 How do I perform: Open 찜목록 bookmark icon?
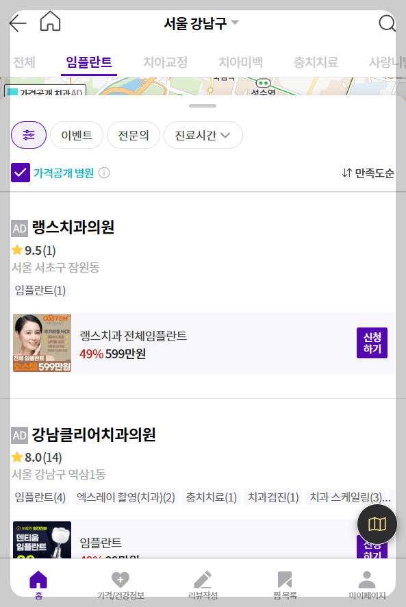284,584
